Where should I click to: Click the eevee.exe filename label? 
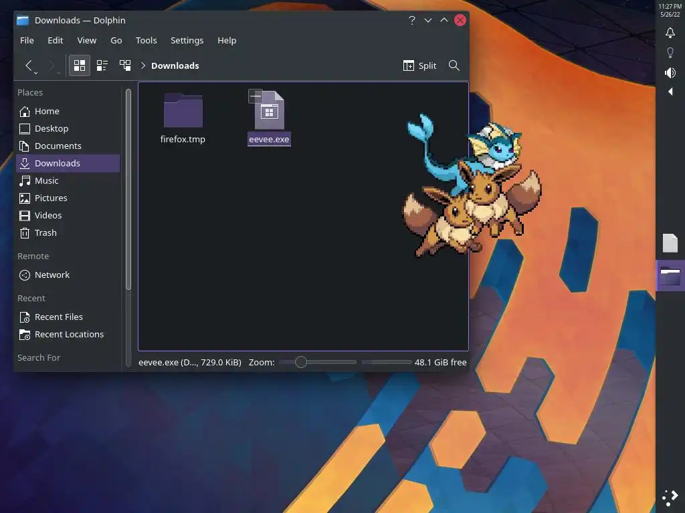click(269, 139)
